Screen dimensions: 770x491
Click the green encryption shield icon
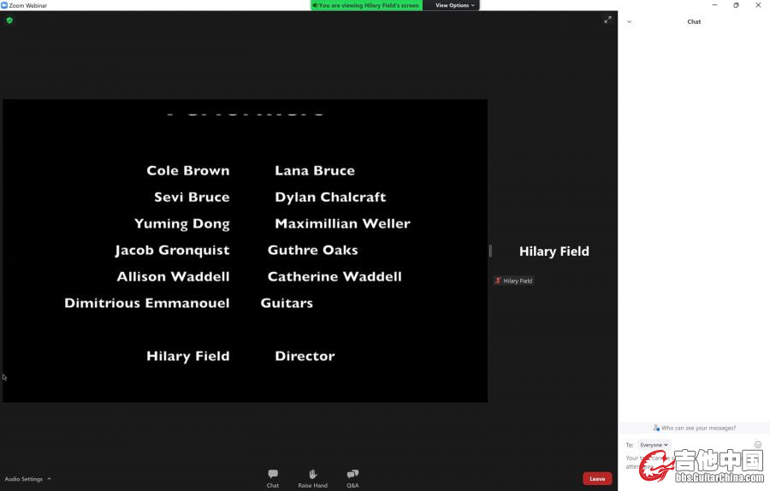pyautogui.click(x=9, y=21)
